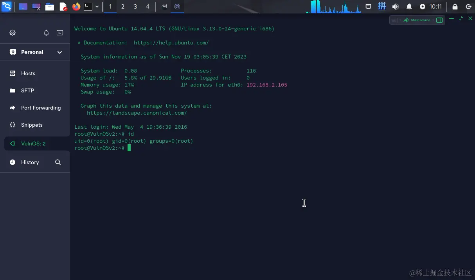475x280 pixels.
Task: Open terminal emulator from panel
Action: tap(88, 6)
